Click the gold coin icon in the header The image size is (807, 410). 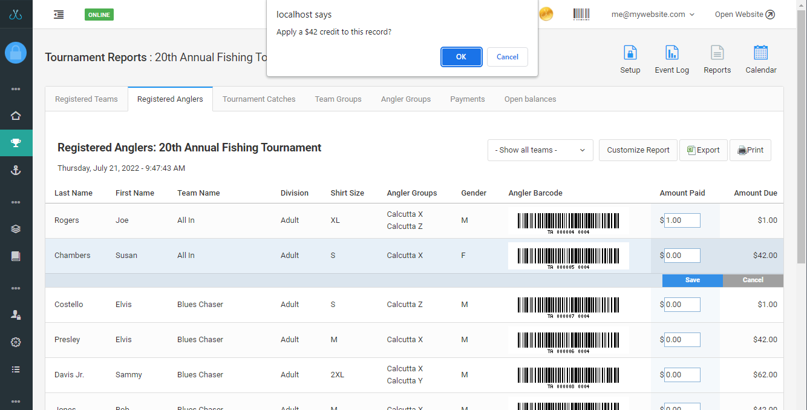546,14
